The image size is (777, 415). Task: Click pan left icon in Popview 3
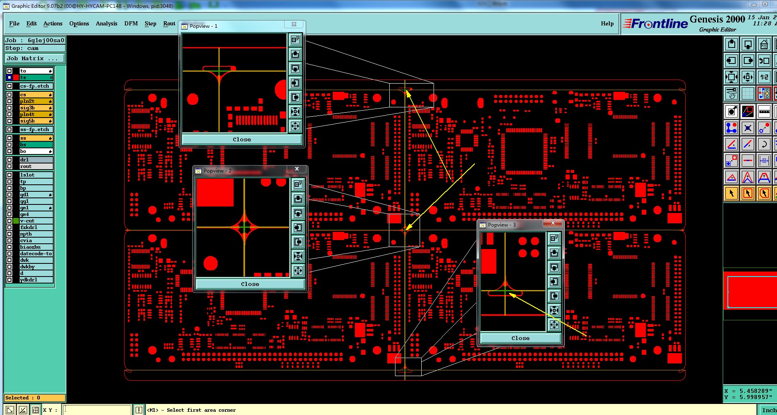pyautogui.click(x=554, y=281)
